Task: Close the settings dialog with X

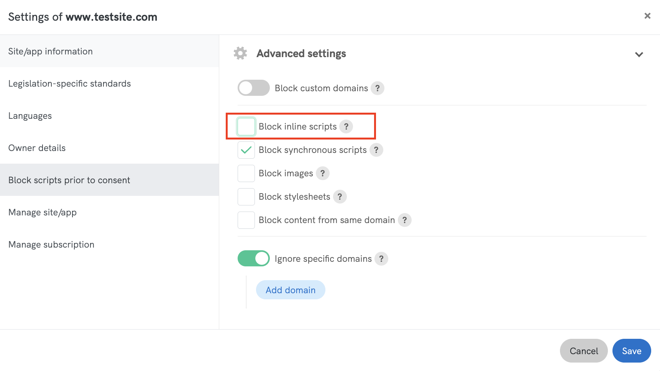Action: coord(647,16)
